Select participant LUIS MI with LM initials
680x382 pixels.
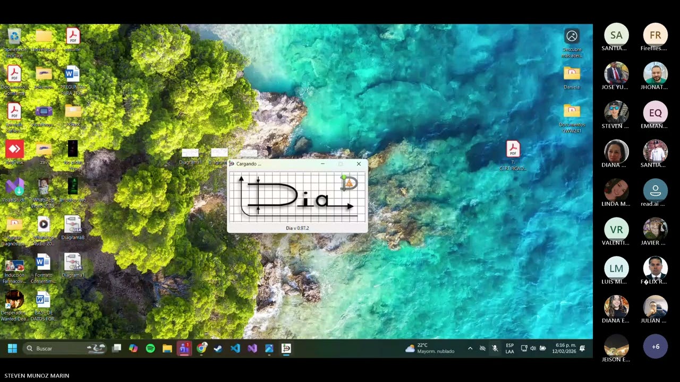[x=616, y=269]
